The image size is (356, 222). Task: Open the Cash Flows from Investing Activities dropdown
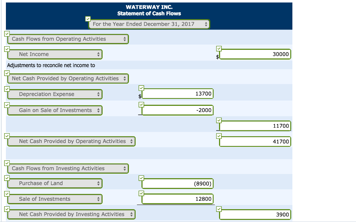[68, 168]
